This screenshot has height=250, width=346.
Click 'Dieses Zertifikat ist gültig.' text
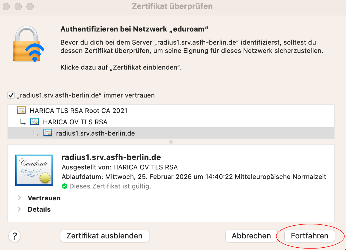110,186
